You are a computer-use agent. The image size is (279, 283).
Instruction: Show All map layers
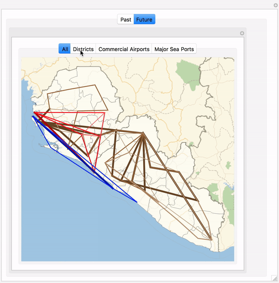(x=65, y=49)
